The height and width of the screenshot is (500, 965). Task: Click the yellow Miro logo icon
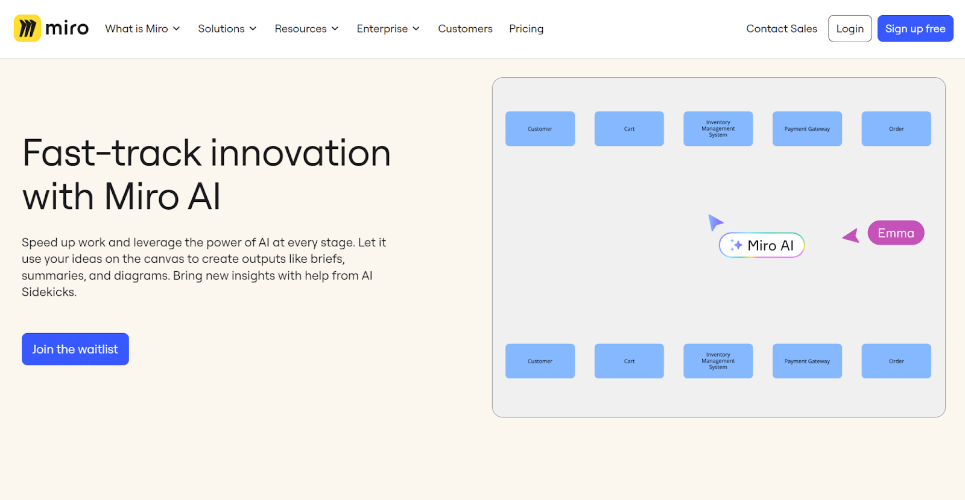27,28
